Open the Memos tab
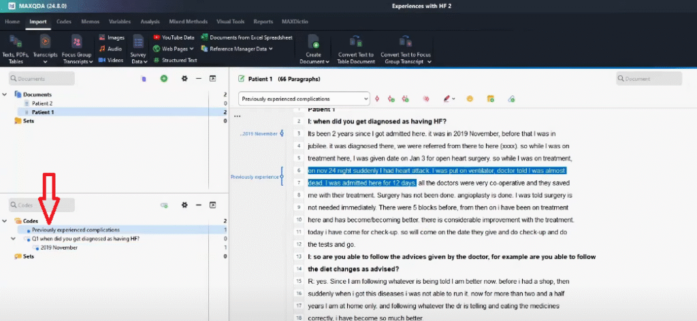The width and height of the screenshot is (697, 321). [x=91, y=21]
